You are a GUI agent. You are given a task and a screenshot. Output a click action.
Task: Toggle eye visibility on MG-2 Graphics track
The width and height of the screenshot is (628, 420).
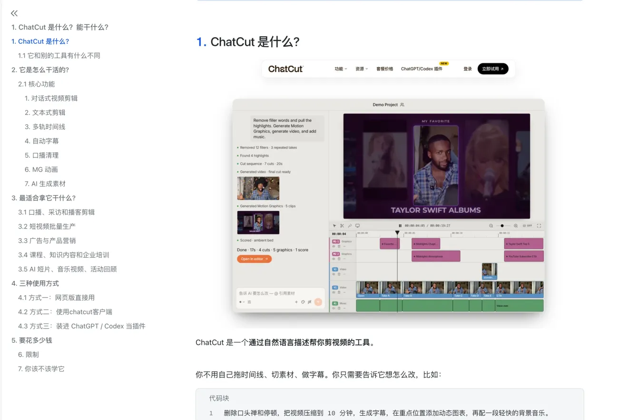(x=334, y=259)
